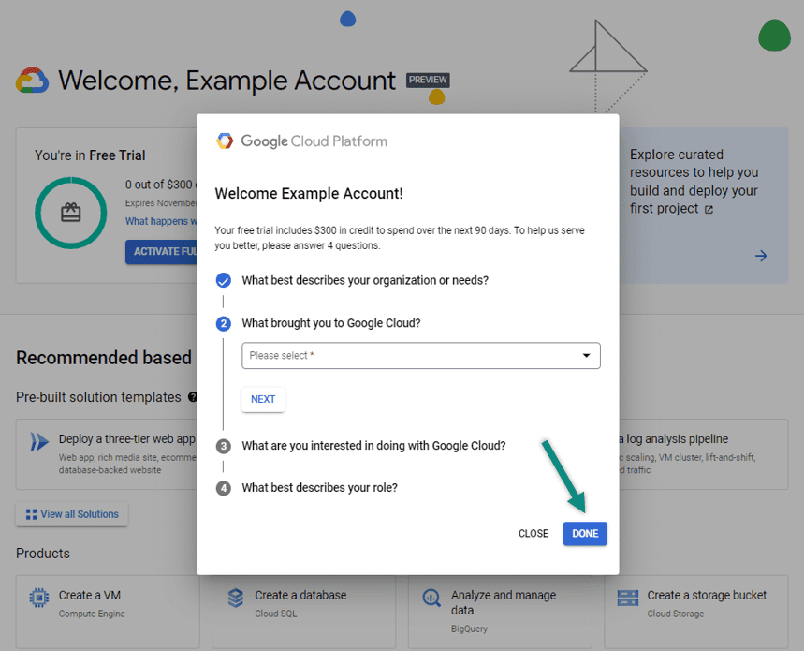This screenshot has width=804, height=651.
Task: Click the BigQuery magnifier icon
Action: [431, 598]
